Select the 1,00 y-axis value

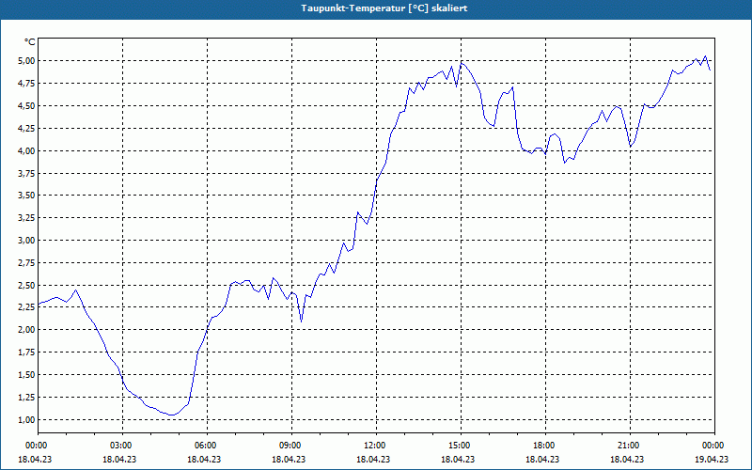[x=26, y=420]
